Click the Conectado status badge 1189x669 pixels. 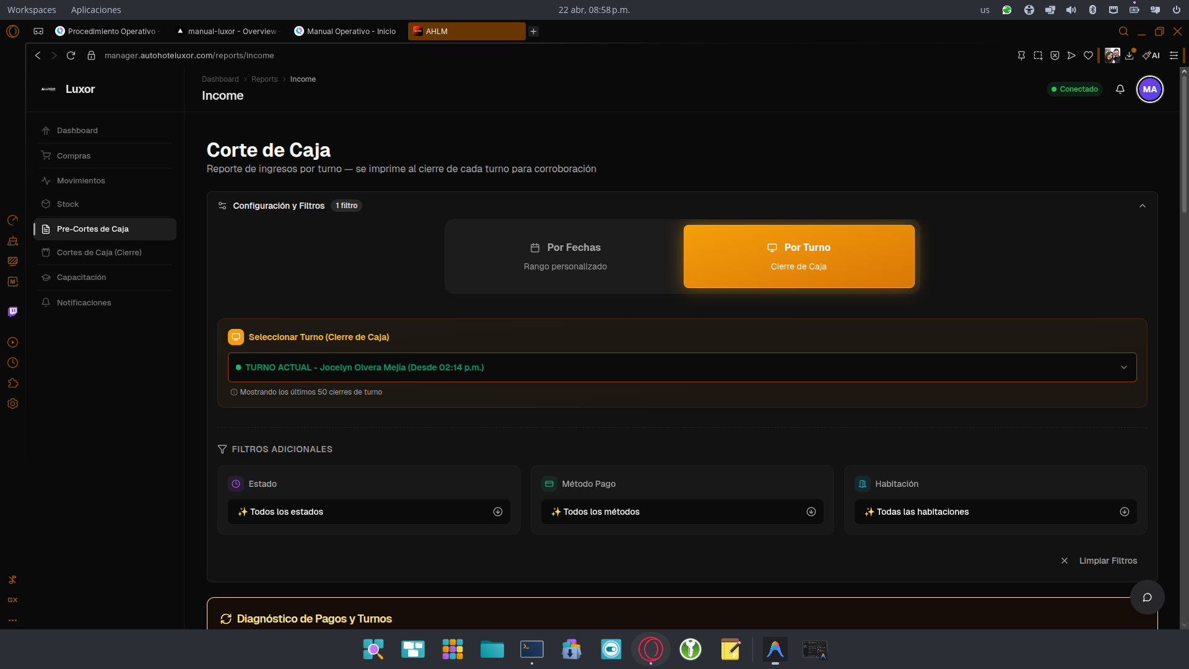(x=1074, y=89)
